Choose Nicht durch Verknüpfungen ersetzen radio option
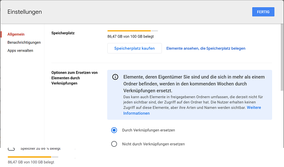The height and width of the screenshot is (167, 284). pyautogui.click(x=114, y=144)
